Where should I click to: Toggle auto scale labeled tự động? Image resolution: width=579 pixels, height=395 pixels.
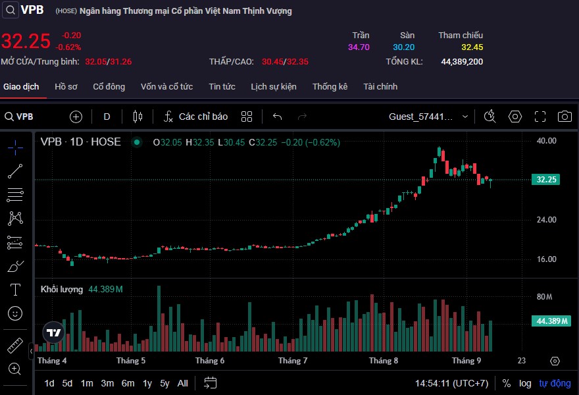555,383
